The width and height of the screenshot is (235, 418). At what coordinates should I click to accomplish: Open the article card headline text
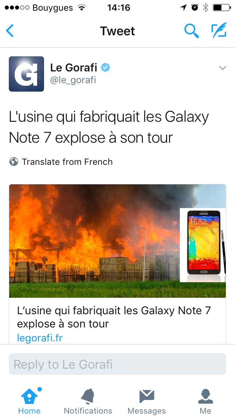click(x=114, y=317)
